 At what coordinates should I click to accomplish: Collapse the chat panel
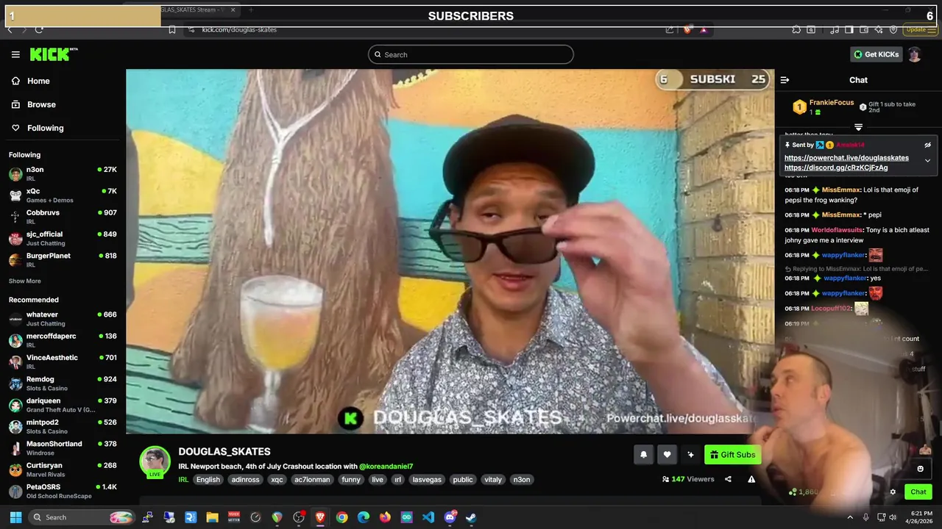pos(785,80)
